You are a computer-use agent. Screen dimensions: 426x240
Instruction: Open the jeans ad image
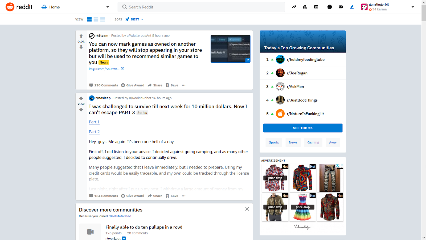tap(330, 178)
